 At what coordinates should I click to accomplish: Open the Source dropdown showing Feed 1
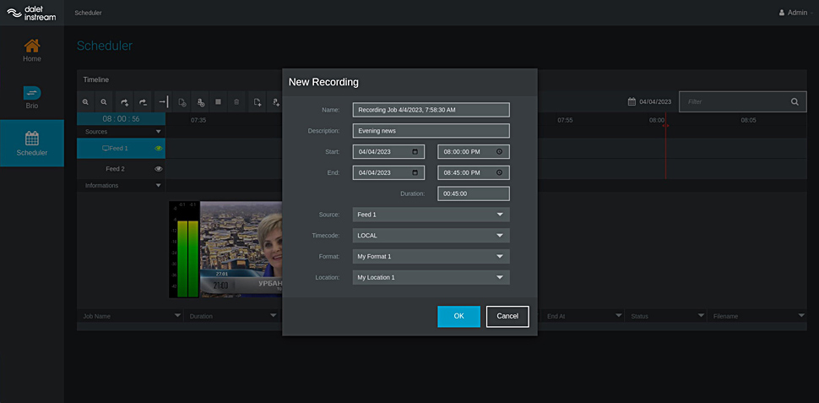pos(431,215)
